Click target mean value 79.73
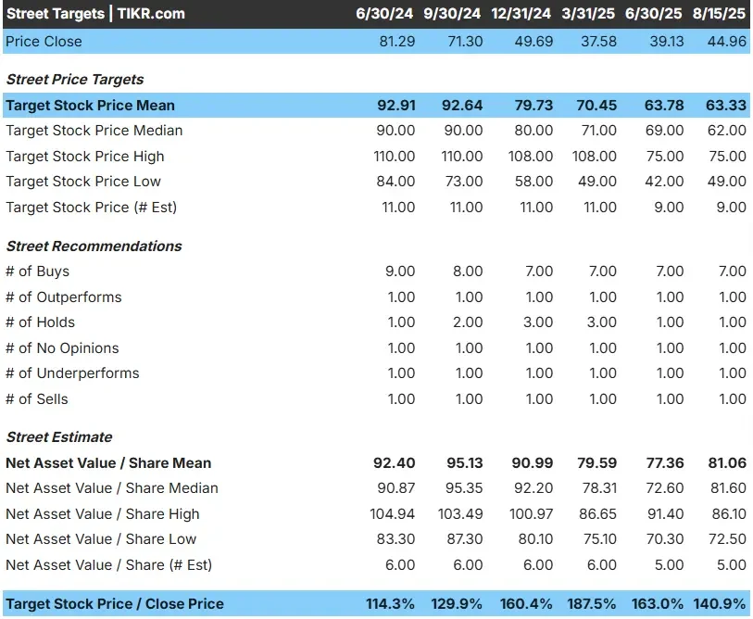 click(534, 106)
